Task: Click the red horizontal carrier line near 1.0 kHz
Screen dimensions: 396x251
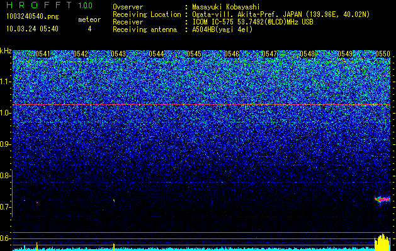Action: click(201, 104)
